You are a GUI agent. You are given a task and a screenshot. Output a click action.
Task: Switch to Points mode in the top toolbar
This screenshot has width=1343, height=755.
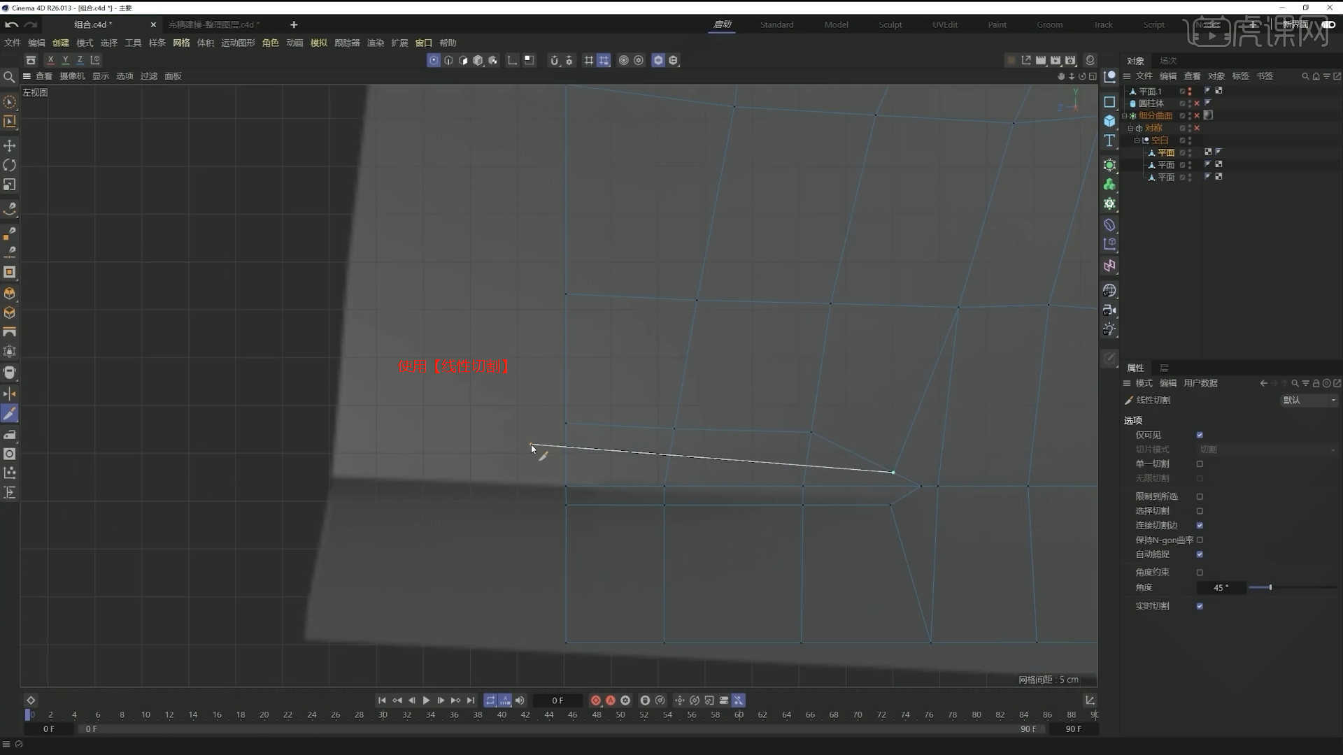(434, 61)
